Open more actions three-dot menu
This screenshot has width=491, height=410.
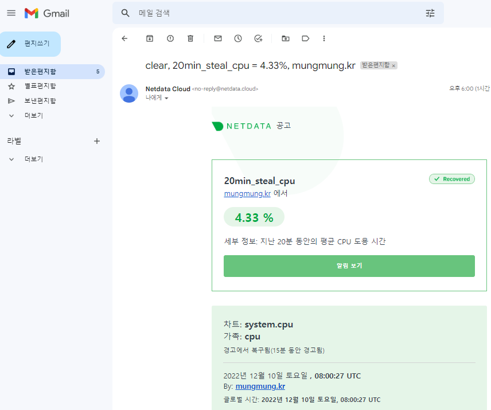(x=324, y=38)
